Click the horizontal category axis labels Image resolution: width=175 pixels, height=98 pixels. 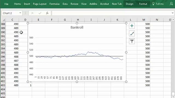click(x=79, y=78)
